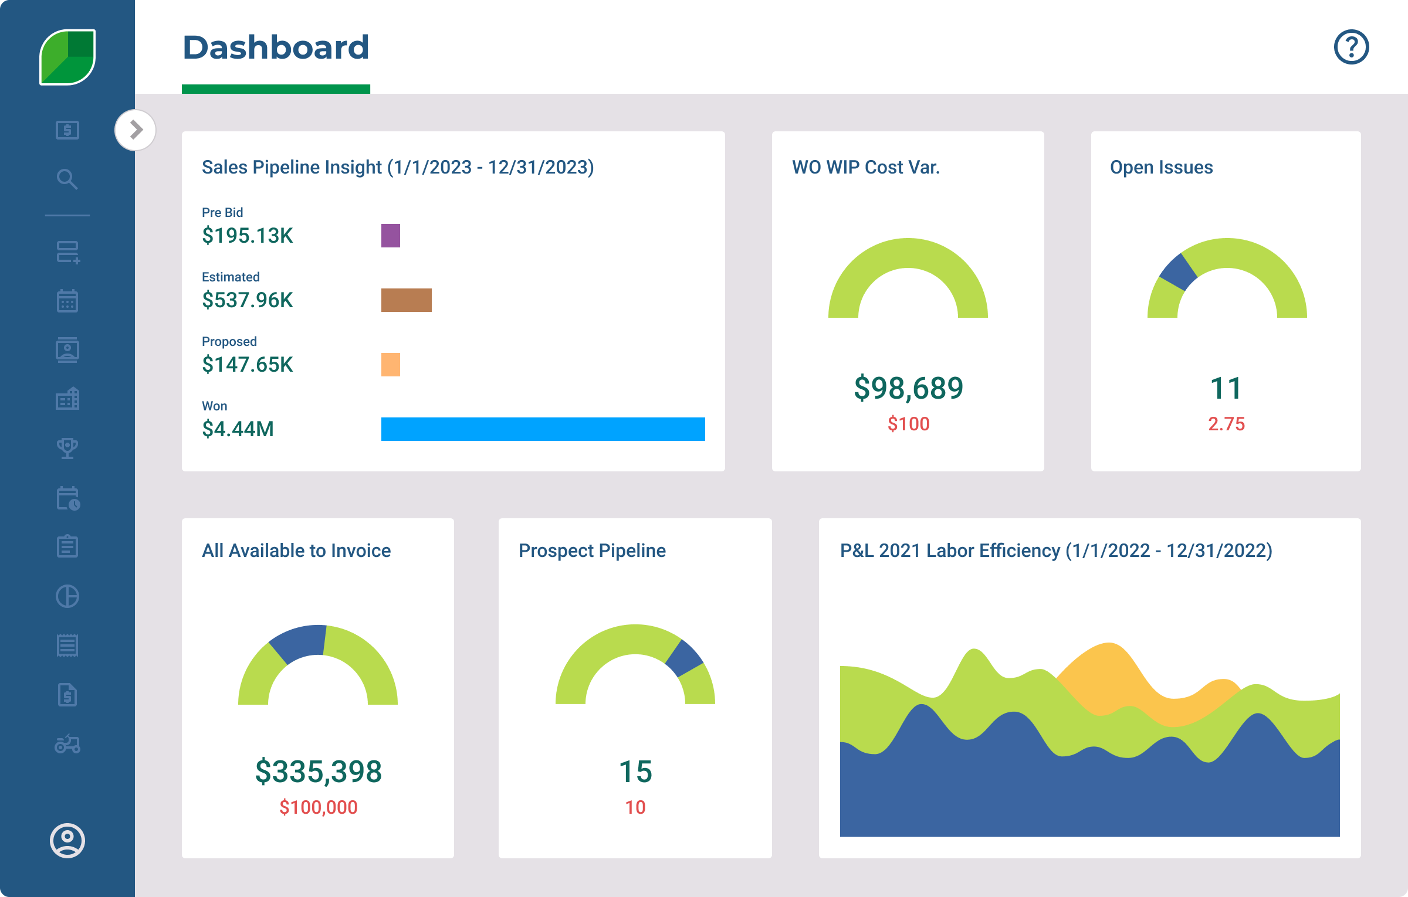The width and height of the screenshot is (1408, 897).
Task: View won opportunities via trophy icon
Action: pyautogui.click(x=67, y=448)
